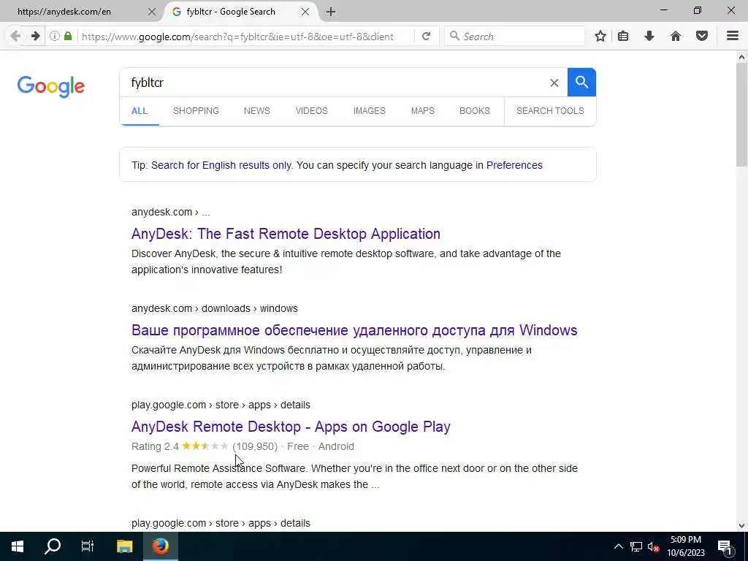Open the Downloads arrow icon
The image size is (748, 561).
point(649,37)
